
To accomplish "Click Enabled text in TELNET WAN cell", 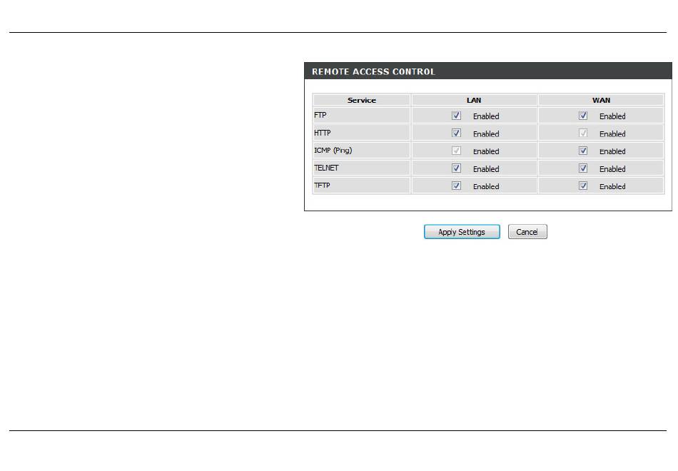I will (x=612, y=169).
